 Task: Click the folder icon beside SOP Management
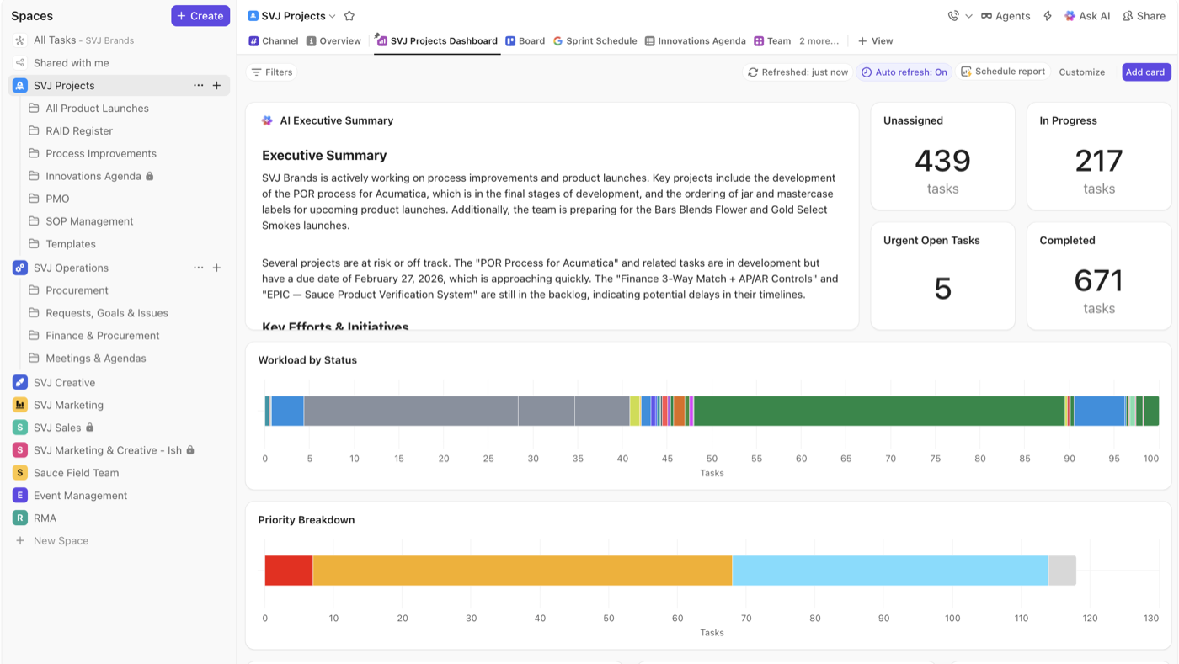pyautogui.click(x=35, y=221)
